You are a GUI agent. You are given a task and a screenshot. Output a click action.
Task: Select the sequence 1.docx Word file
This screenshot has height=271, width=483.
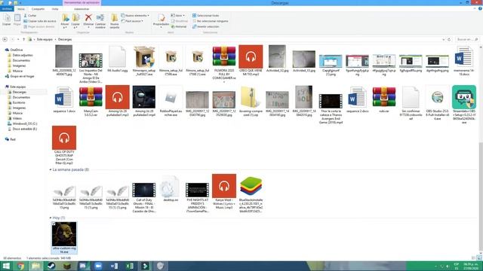pos(64,99)
